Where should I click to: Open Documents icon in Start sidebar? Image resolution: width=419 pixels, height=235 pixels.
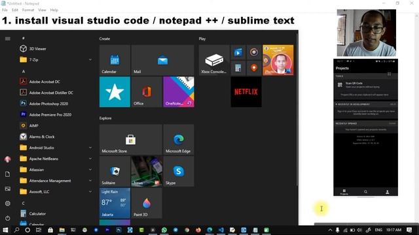pyautogui.click(x=7, y=174)
